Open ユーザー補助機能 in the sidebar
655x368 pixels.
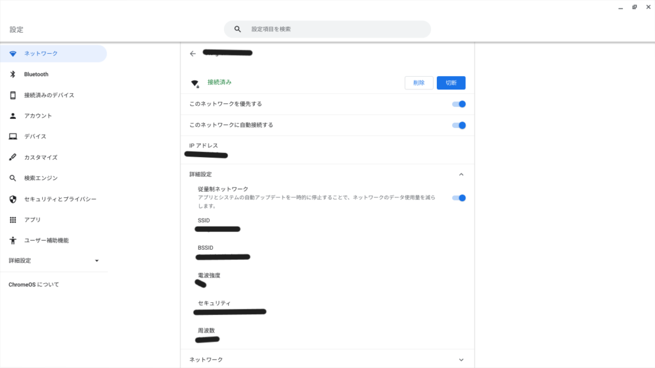(x=46, y=240)
